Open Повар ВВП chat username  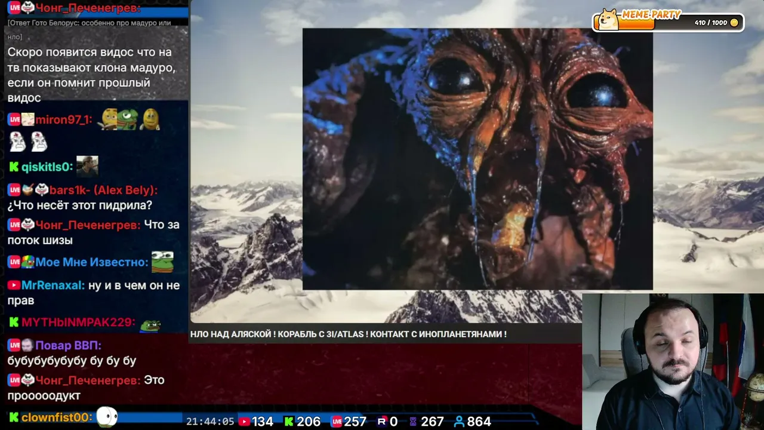69,345
